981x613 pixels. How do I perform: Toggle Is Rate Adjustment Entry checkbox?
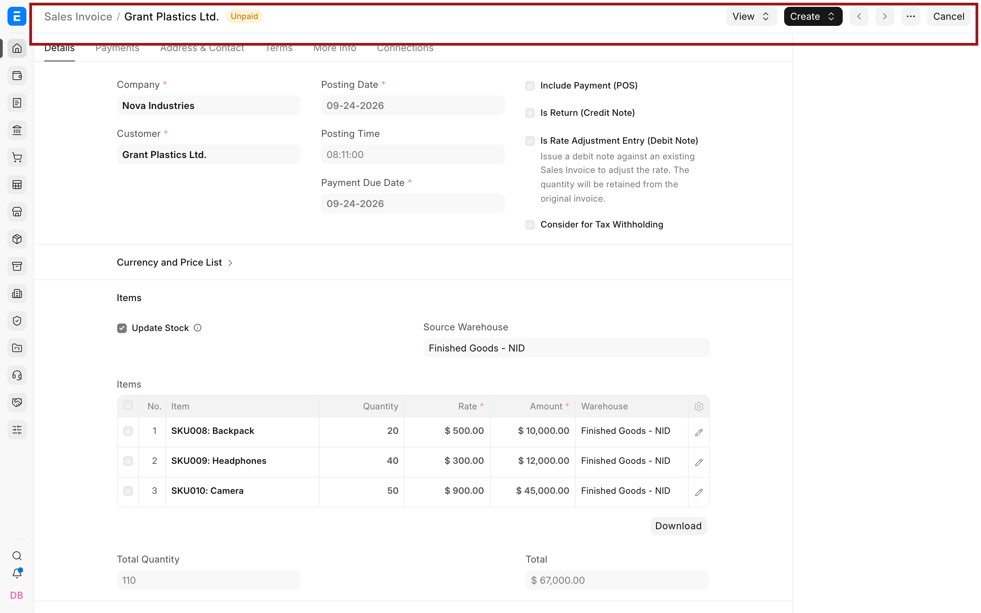tap(530, 141)
